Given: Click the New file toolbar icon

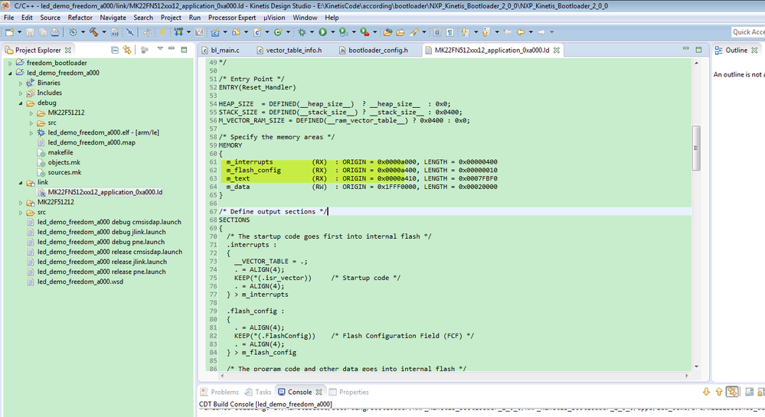Looking at the screenshot, I should coord(9,32).
